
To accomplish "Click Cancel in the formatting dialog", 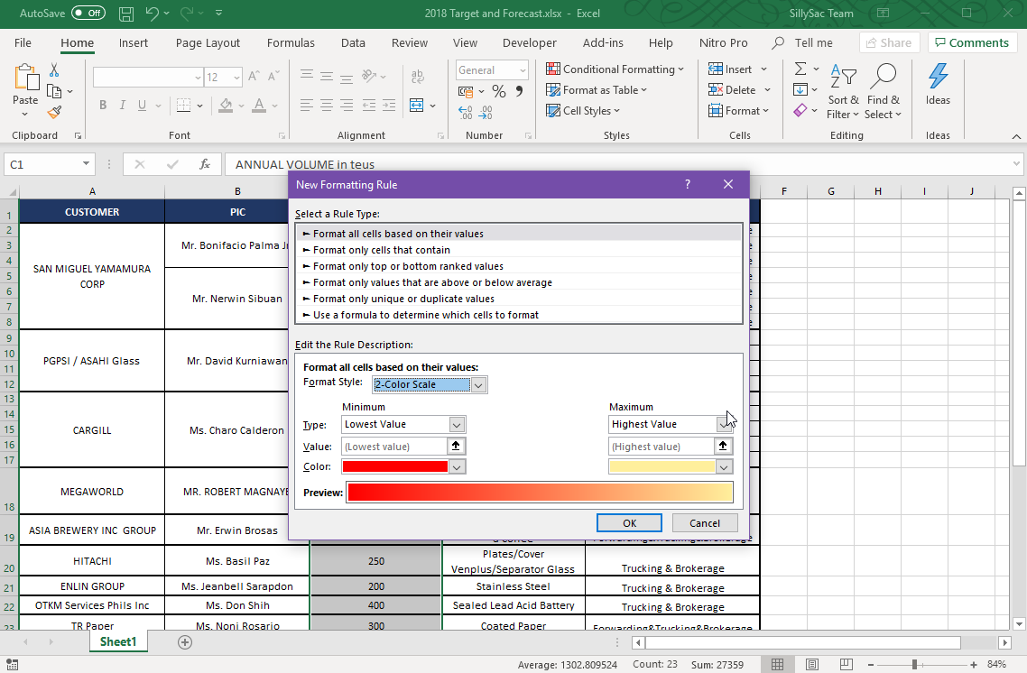I will (x=704, y=523).
